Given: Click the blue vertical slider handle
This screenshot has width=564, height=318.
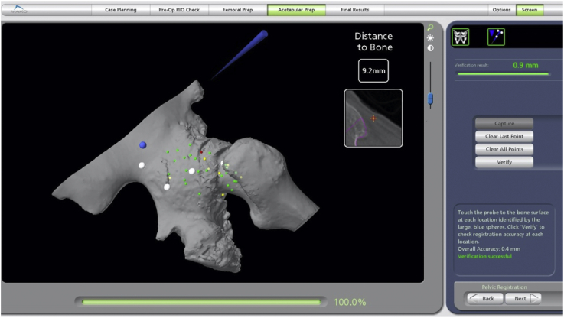Looking at the screenshot, I should tap(430, 99).
